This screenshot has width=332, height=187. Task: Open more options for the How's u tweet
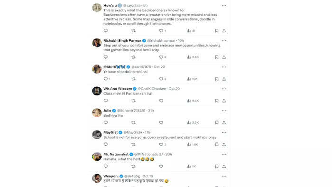[224, 6]
